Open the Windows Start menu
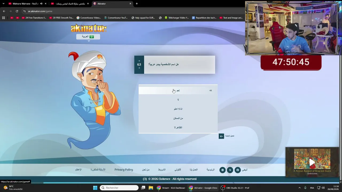Image resolution: width=342 pixels, height=192 pixels. coord(95,188)
